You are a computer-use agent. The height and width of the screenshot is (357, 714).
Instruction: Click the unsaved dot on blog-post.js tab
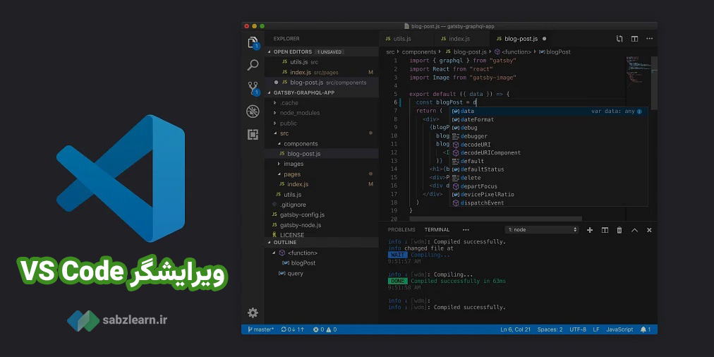click(x=544, y=39)
